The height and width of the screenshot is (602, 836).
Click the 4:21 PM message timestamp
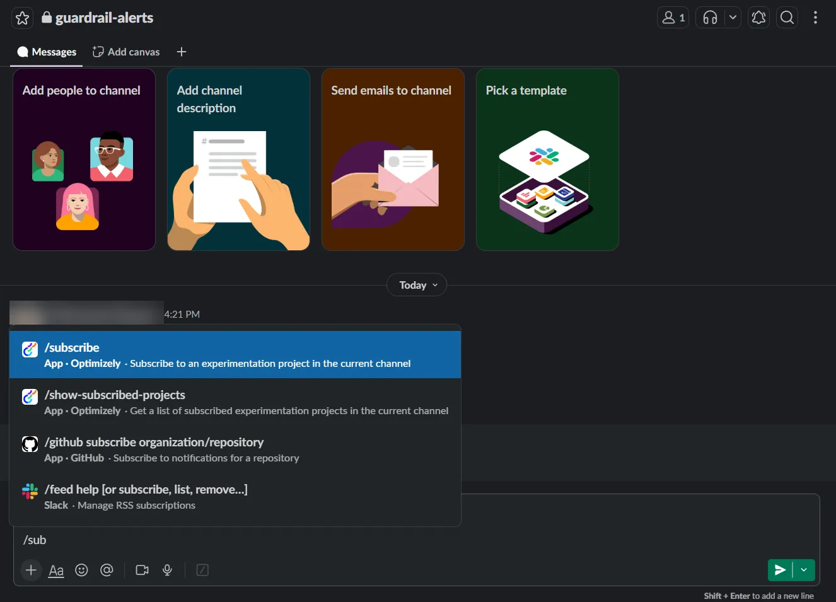(182, 314)
